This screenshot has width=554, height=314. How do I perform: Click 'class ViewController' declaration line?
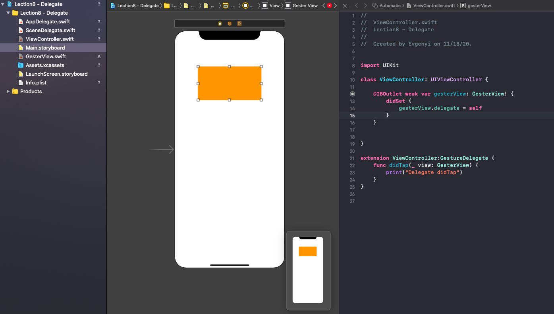(x=424, y=79)
